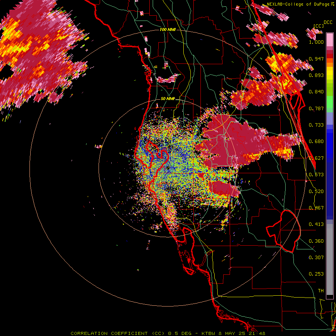Click the 0.893 scale value
Viewport: 336px width, 336px height.
coord(316,75)
